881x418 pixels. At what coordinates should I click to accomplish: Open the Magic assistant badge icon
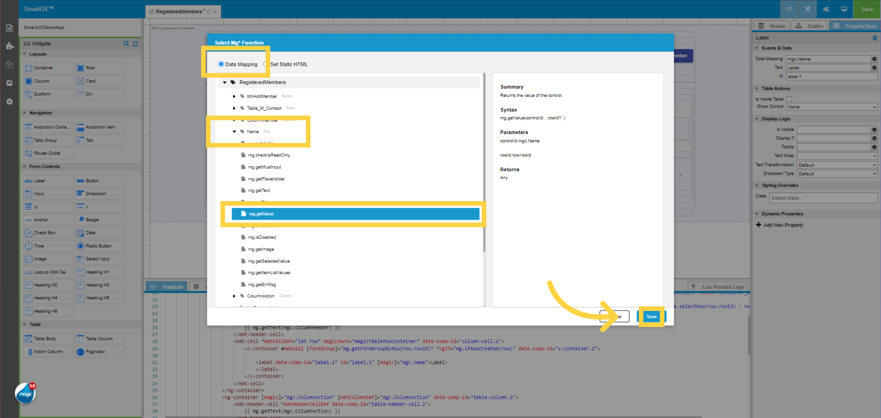25,393
